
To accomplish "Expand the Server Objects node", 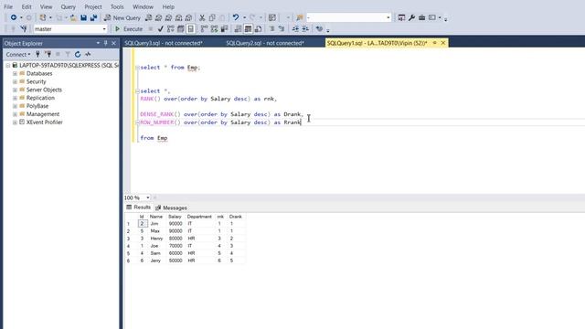I will (x=15, y=90).
